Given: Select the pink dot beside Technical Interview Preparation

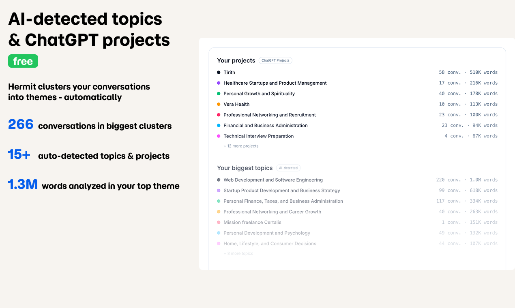Looking at the screenshot, I should click(x=219, y=136).
